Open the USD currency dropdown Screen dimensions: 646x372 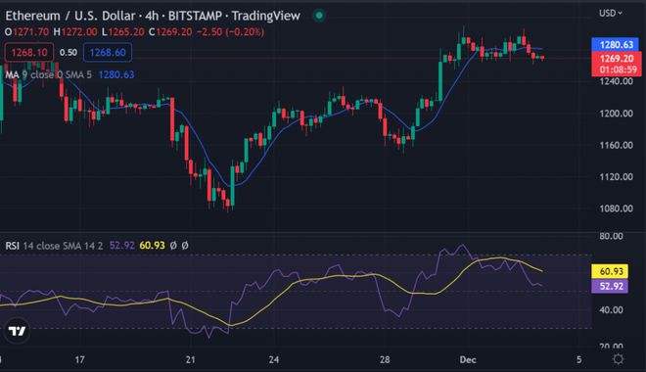pyautogui.click(x=610, y=13)
